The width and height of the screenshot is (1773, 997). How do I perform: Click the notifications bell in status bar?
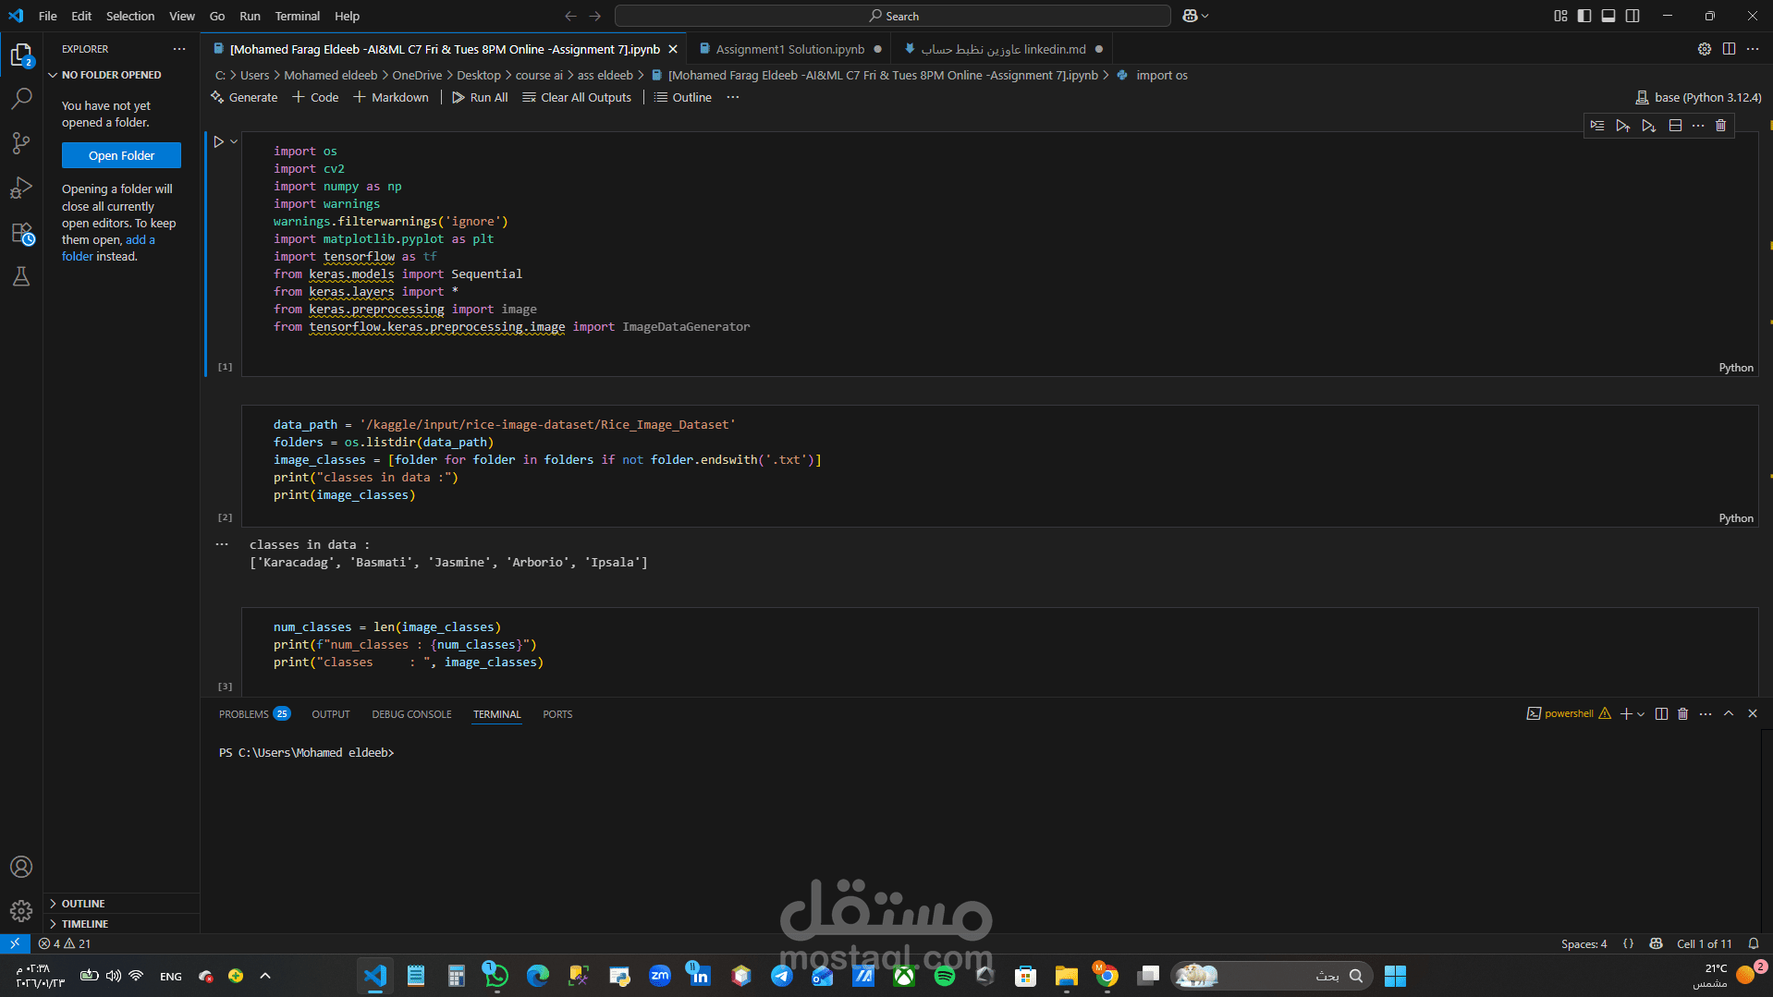tap(1754, 943)
